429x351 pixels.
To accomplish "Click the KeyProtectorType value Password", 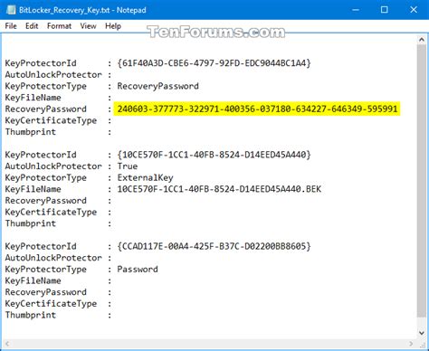I will point(138,270).
